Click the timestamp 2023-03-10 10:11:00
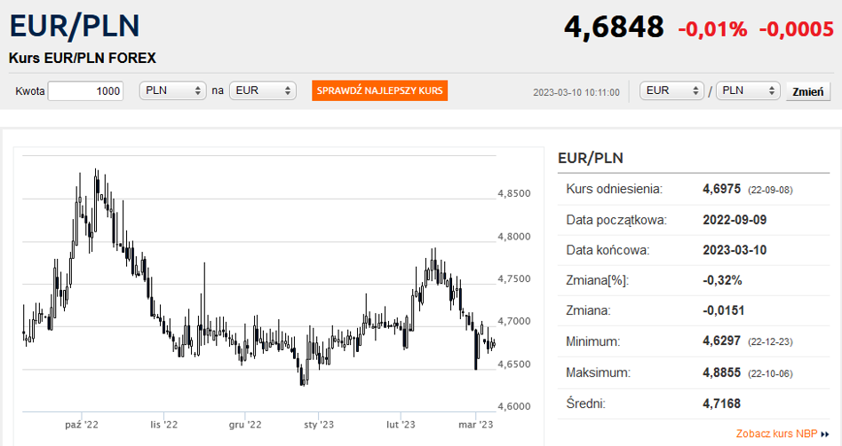The height and width of the screenshot is (446, 842). tap(576, 92)
